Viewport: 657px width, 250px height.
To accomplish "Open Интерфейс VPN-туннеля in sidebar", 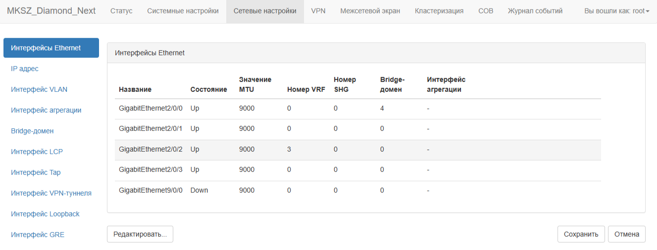I will click(51, 193).
